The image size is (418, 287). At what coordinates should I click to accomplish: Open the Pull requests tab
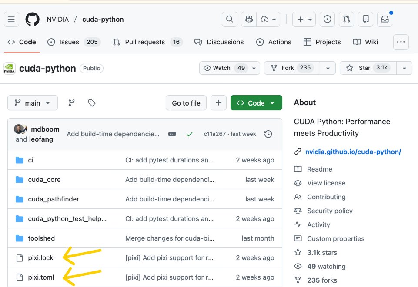coord(148,42)
